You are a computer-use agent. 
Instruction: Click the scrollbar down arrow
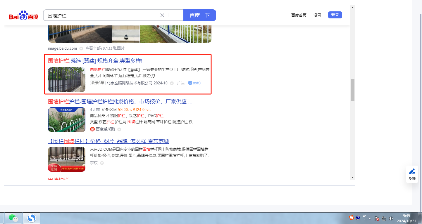(352, 178)
